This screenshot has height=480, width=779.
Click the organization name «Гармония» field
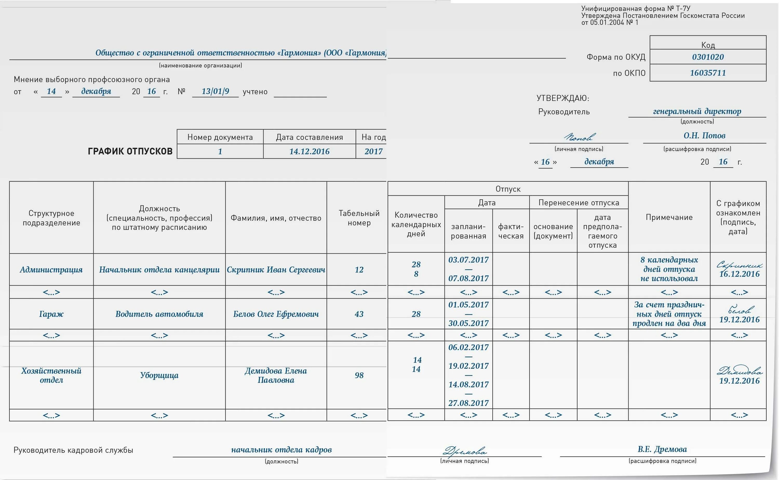pyautogui.click(x=240, y=53)
